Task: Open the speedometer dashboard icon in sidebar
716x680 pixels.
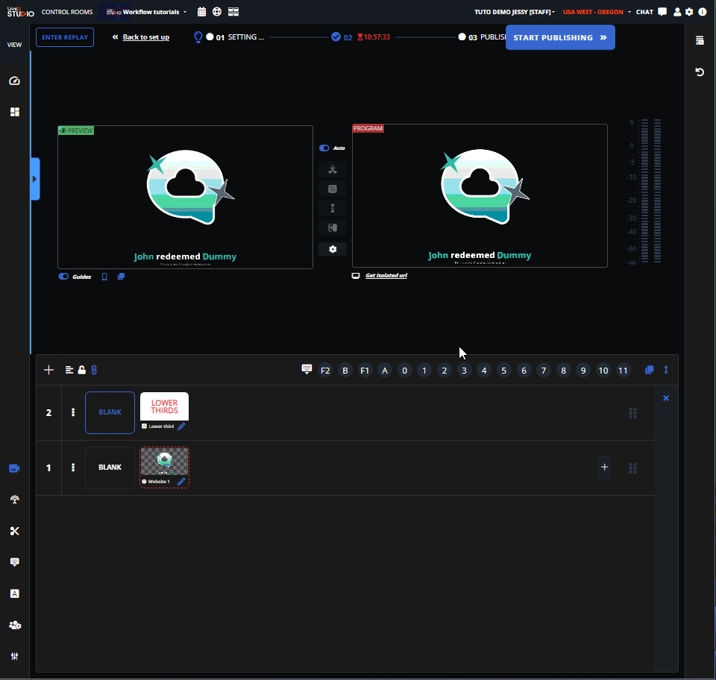Action: 15,81
